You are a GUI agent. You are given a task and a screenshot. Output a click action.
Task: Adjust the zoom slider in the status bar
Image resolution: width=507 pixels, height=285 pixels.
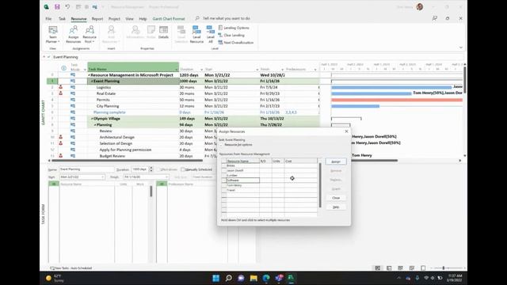click(x=444, y=268)
